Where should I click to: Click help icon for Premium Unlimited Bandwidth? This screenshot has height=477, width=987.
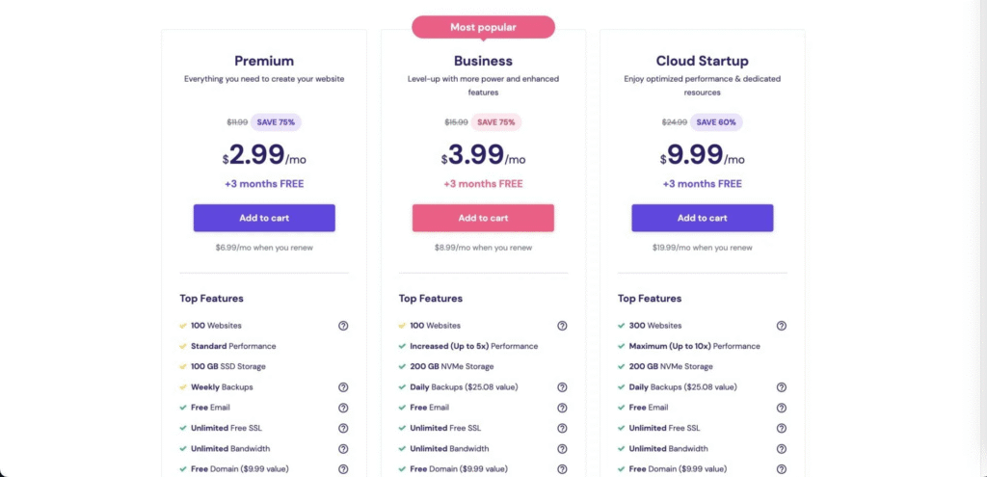(343, 448)
